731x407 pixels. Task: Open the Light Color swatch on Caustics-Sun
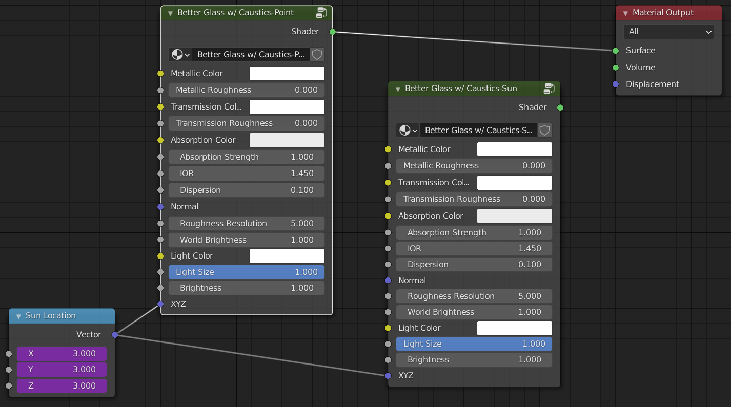(514, 328)
